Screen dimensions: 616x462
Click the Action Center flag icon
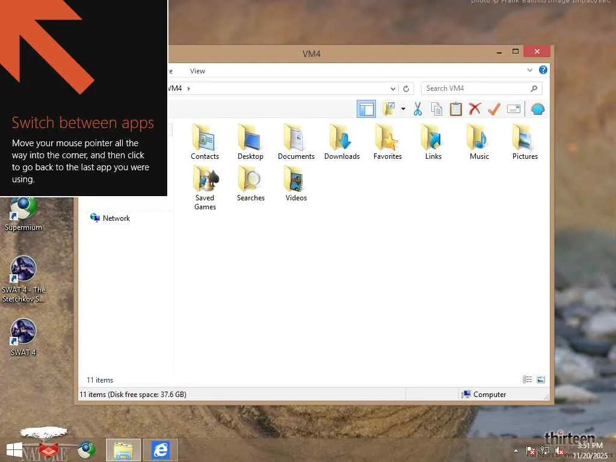click(x=531, y=451)
